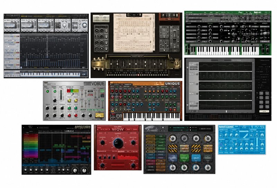Viewport: 277px width, 188px height.
Task: Open the first oscillator display on top-left synth
Action: coord(10,25)
